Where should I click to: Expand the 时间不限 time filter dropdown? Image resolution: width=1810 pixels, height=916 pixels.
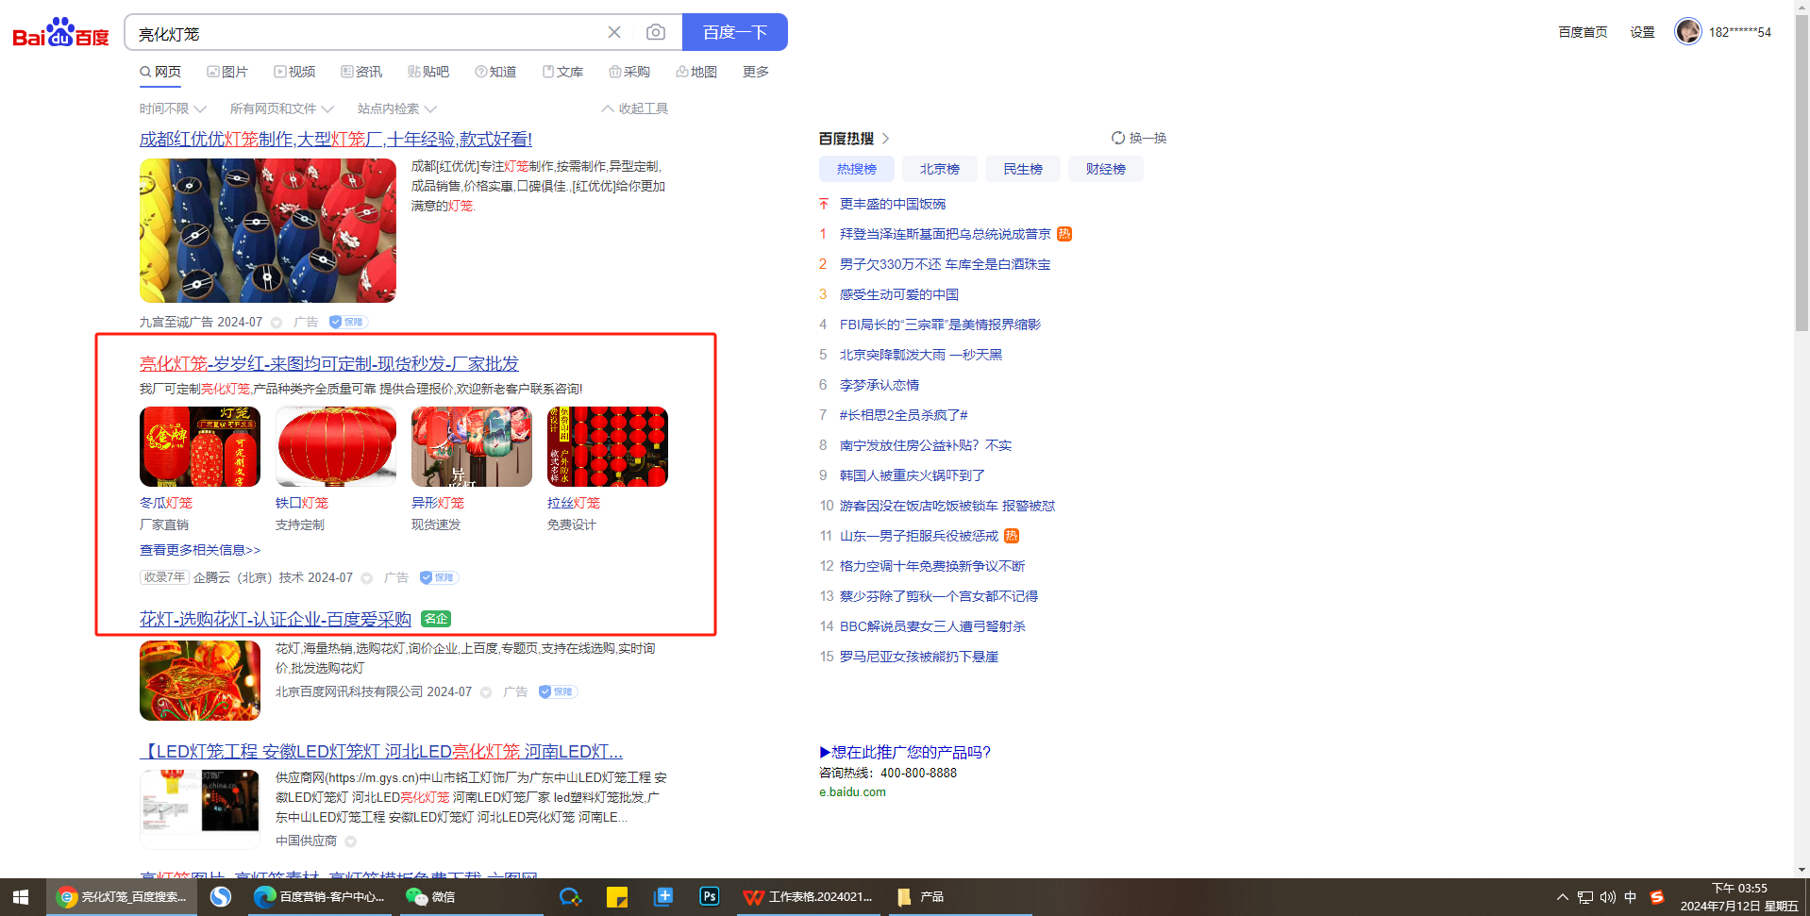click(173, 109)
